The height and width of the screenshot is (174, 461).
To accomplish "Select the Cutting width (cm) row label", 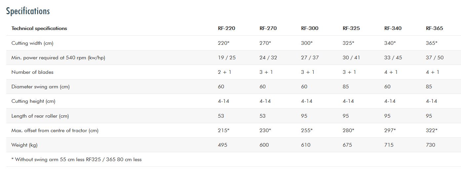I will (32, 43).
